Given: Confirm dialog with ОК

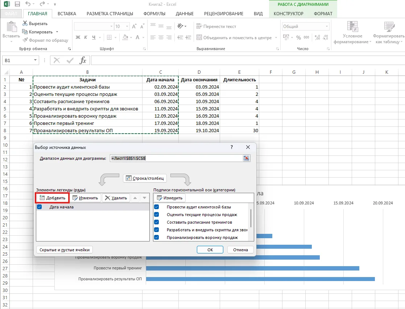Looking at the screenshot, I should pyautogui.click(x=210, y=250).
